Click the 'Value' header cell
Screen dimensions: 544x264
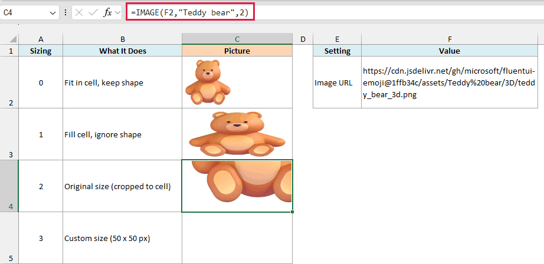450,51
